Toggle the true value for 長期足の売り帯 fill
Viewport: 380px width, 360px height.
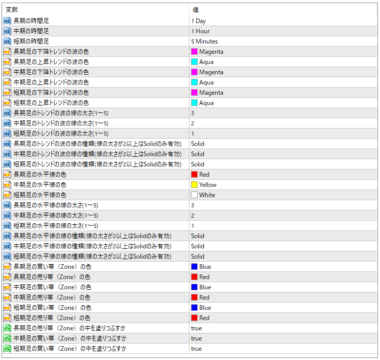[x=196, y=328]
